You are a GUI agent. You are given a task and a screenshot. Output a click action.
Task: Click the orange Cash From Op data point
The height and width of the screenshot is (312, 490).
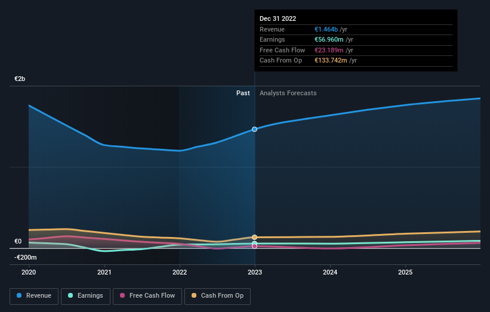(255, 237)
